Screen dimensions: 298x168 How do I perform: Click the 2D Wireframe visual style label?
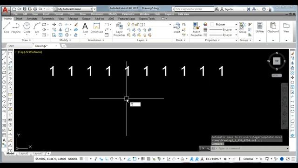34,52
